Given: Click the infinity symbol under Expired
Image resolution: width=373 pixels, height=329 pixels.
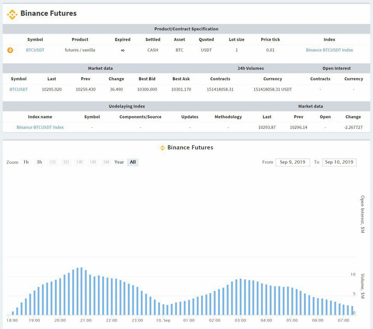Looking at the screenshot, I should tap(122, 50).
